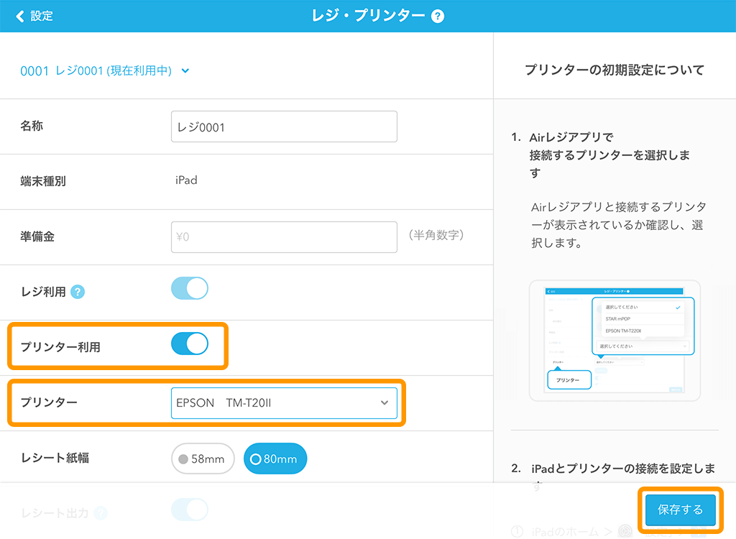Save settings with 保存する button
This screenshot has height=539, width=736.
(x=680, y=510)
